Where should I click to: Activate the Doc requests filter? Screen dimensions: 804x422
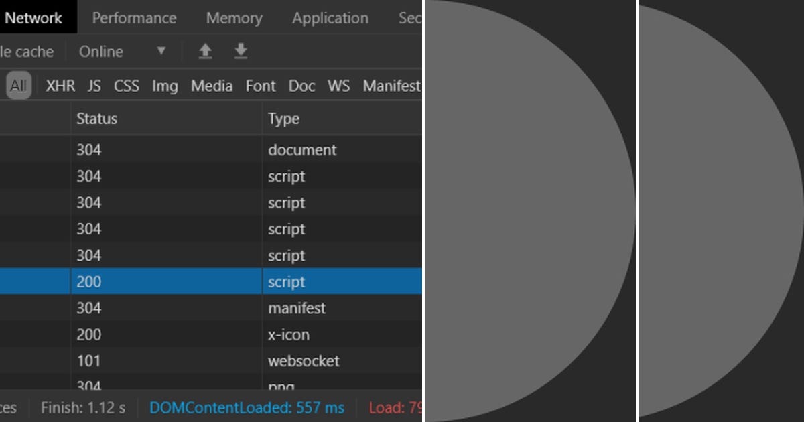tap(301, 86)
